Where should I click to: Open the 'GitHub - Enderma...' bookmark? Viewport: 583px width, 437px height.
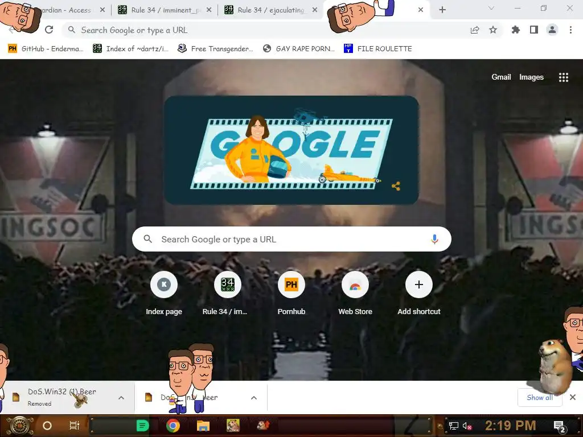(x=46, y=49)
